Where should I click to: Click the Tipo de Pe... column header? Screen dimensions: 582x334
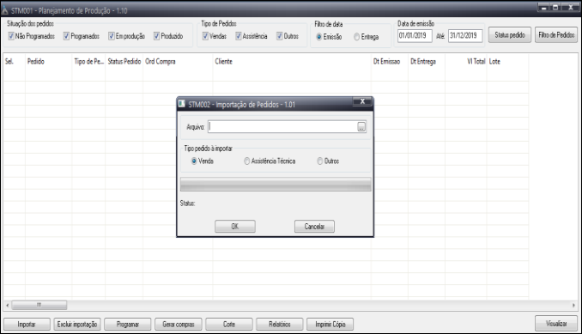[x=88, y=62]
